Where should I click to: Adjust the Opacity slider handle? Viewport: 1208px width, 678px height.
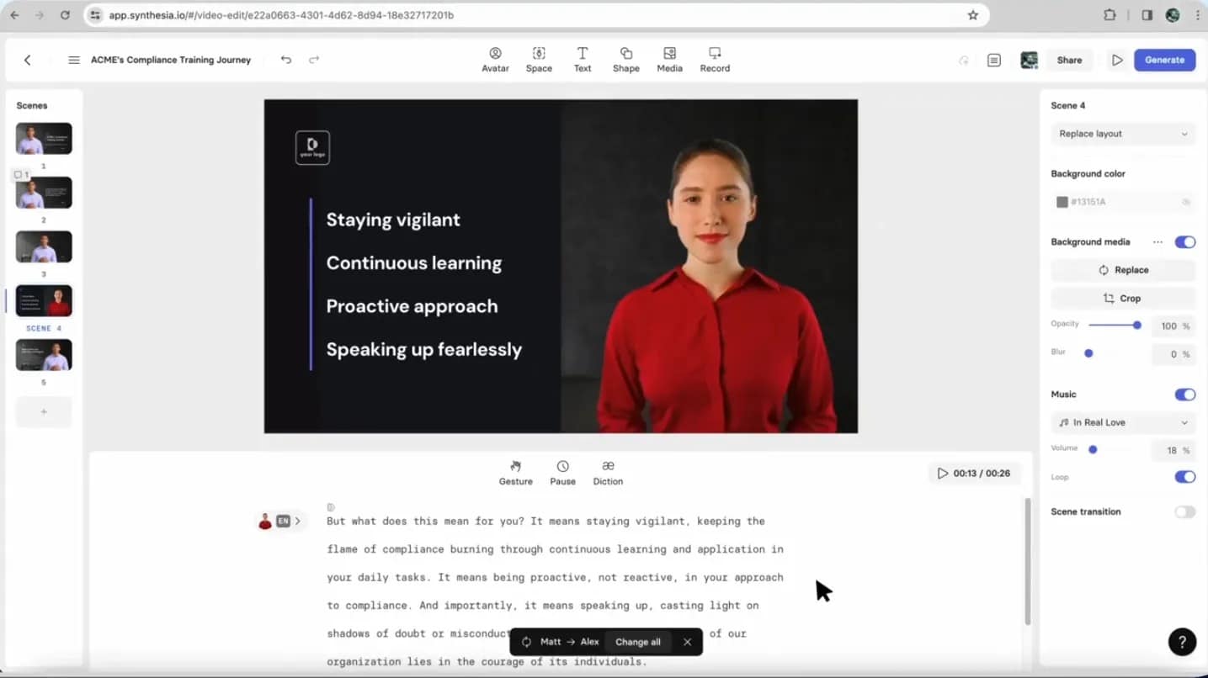[x=1136, y=326]
